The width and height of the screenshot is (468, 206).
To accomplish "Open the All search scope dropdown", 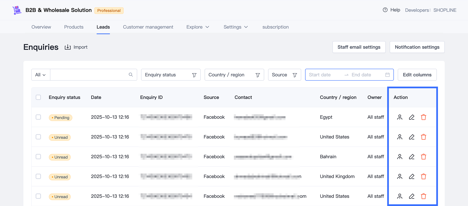I will (x=41, y=75).
